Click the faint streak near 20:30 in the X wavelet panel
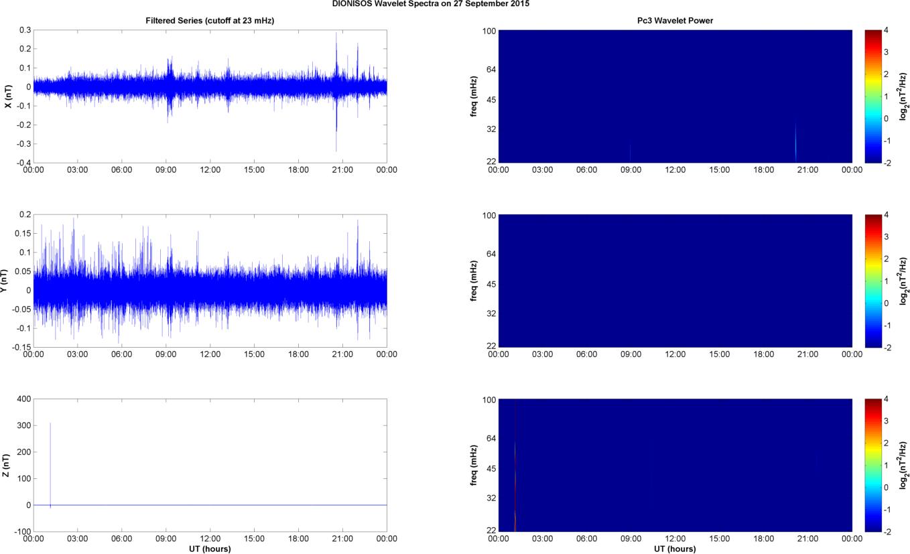Screen dimensions: 910x554 click(x=795, y=142)
